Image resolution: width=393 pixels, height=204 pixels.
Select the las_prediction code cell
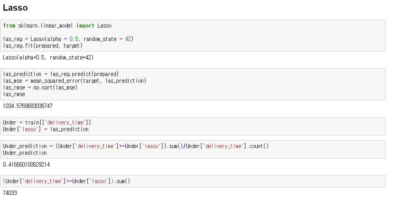click(193, 84)
